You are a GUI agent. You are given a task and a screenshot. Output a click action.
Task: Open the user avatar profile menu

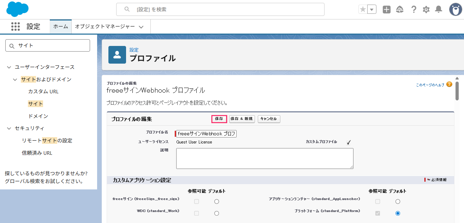[456, 10]
